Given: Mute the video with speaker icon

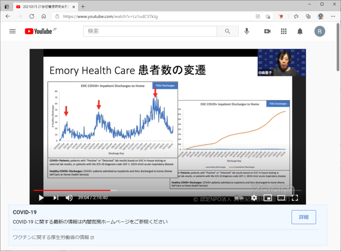Looking at the screenshot, I should coord(69,198).
